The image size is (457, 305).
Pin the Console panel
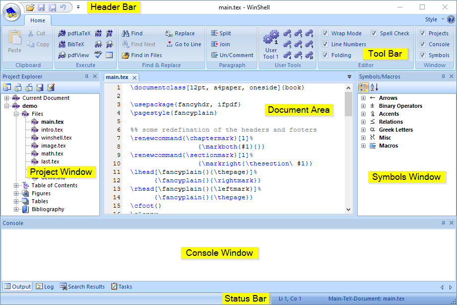click(x=443, y=223)
